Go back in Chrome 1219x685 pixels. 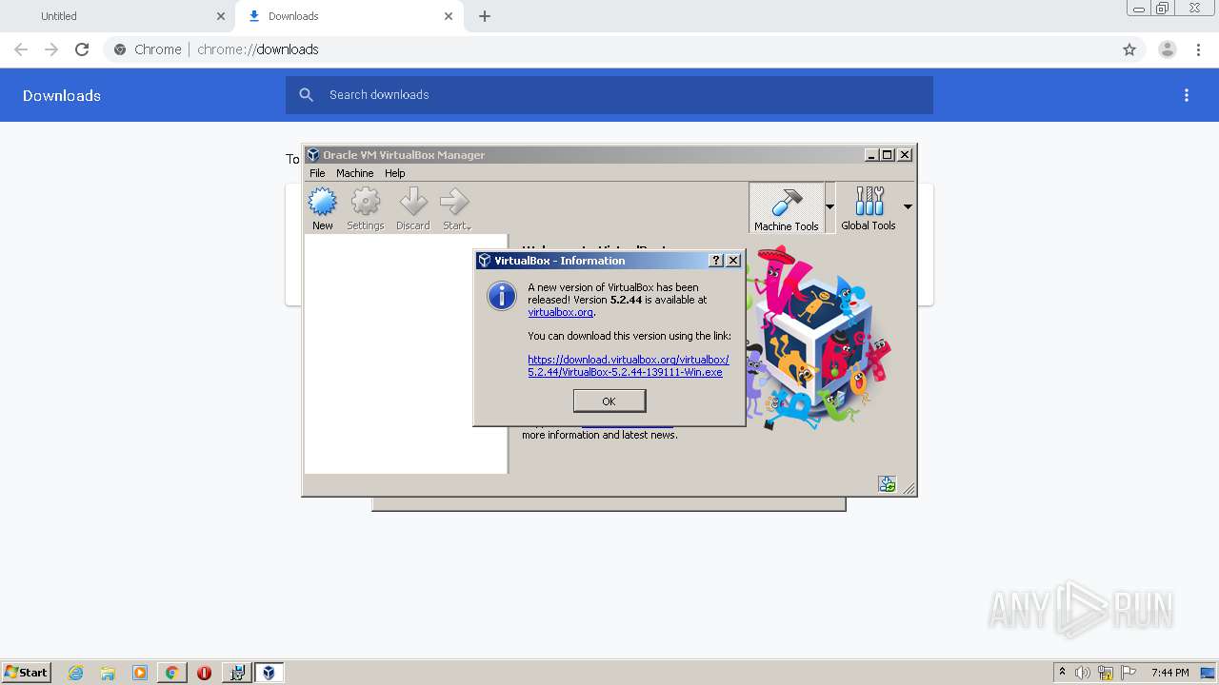tap(21, 49)
